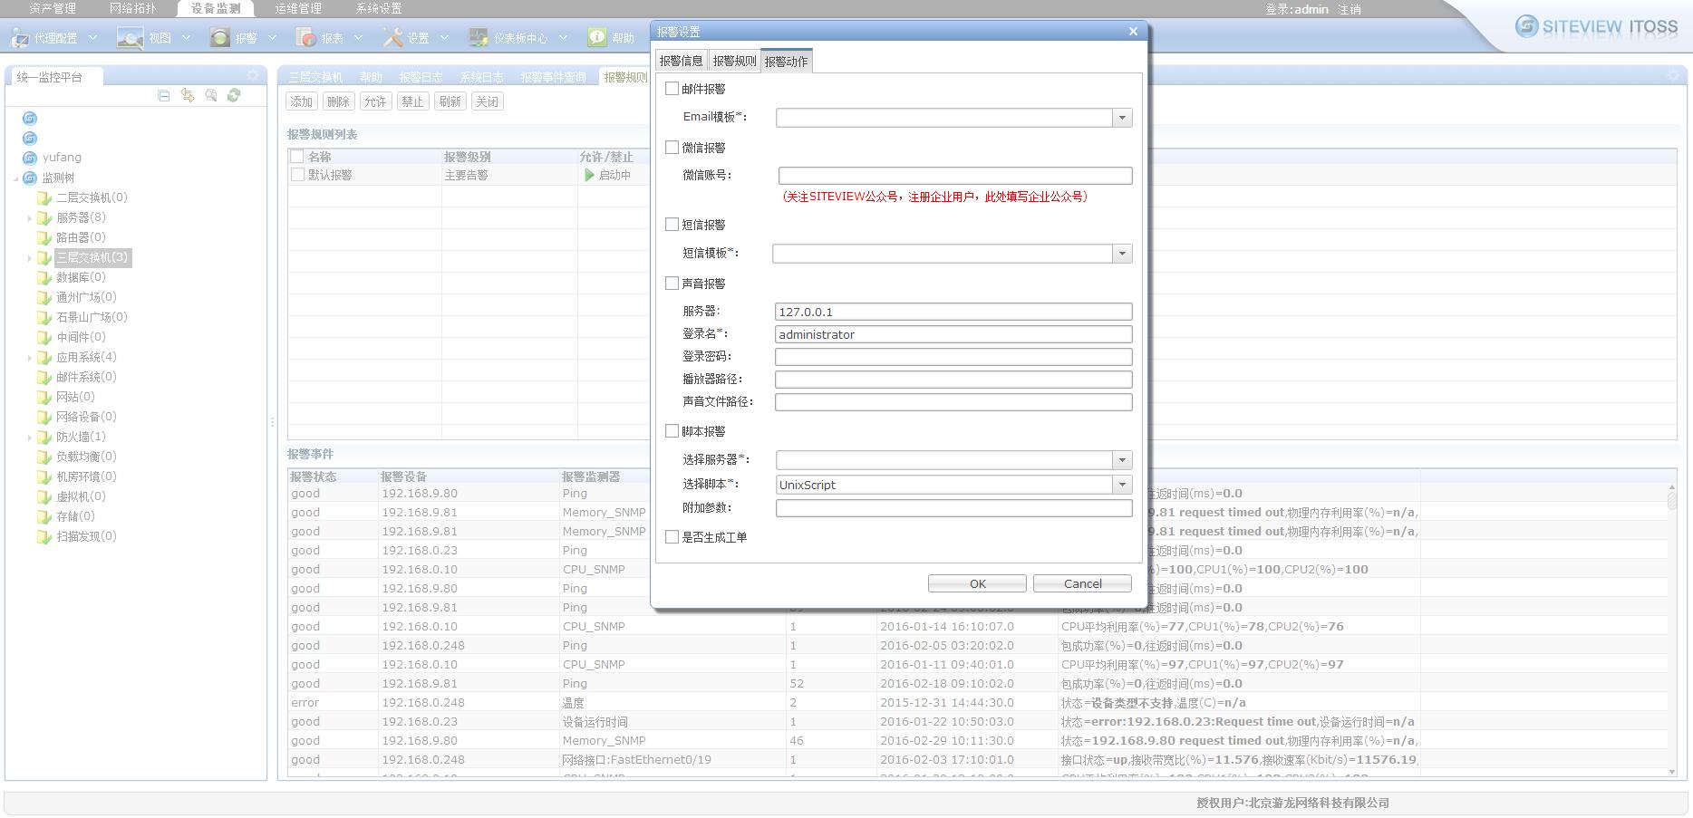The width and height of the screenshot is (1693, 818).
Task: Tick the header checkbox next to 名称
Action: (296, 157)
